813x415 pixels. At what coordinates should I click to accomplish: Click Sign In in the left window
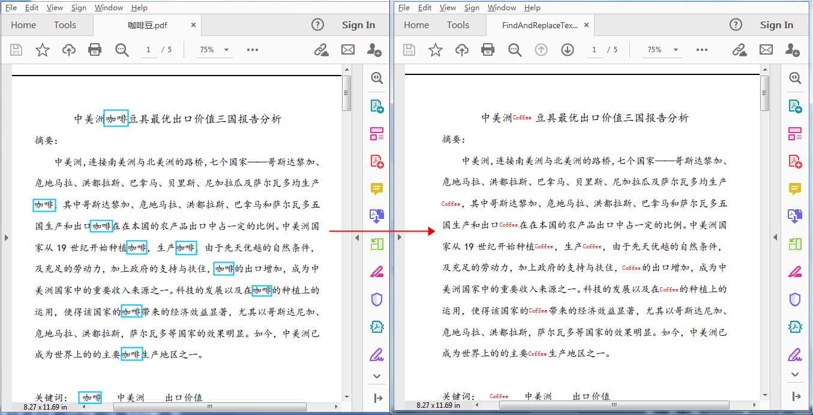click(358, 25)
